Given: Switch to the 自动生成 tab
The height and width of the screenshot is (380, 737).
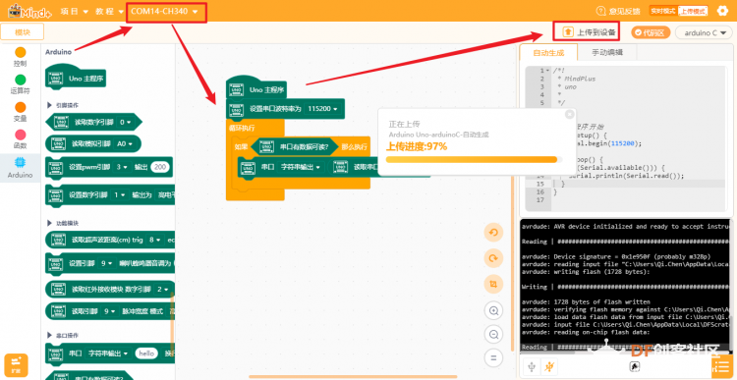Looking at the screenshot, I should coord(548,53).
